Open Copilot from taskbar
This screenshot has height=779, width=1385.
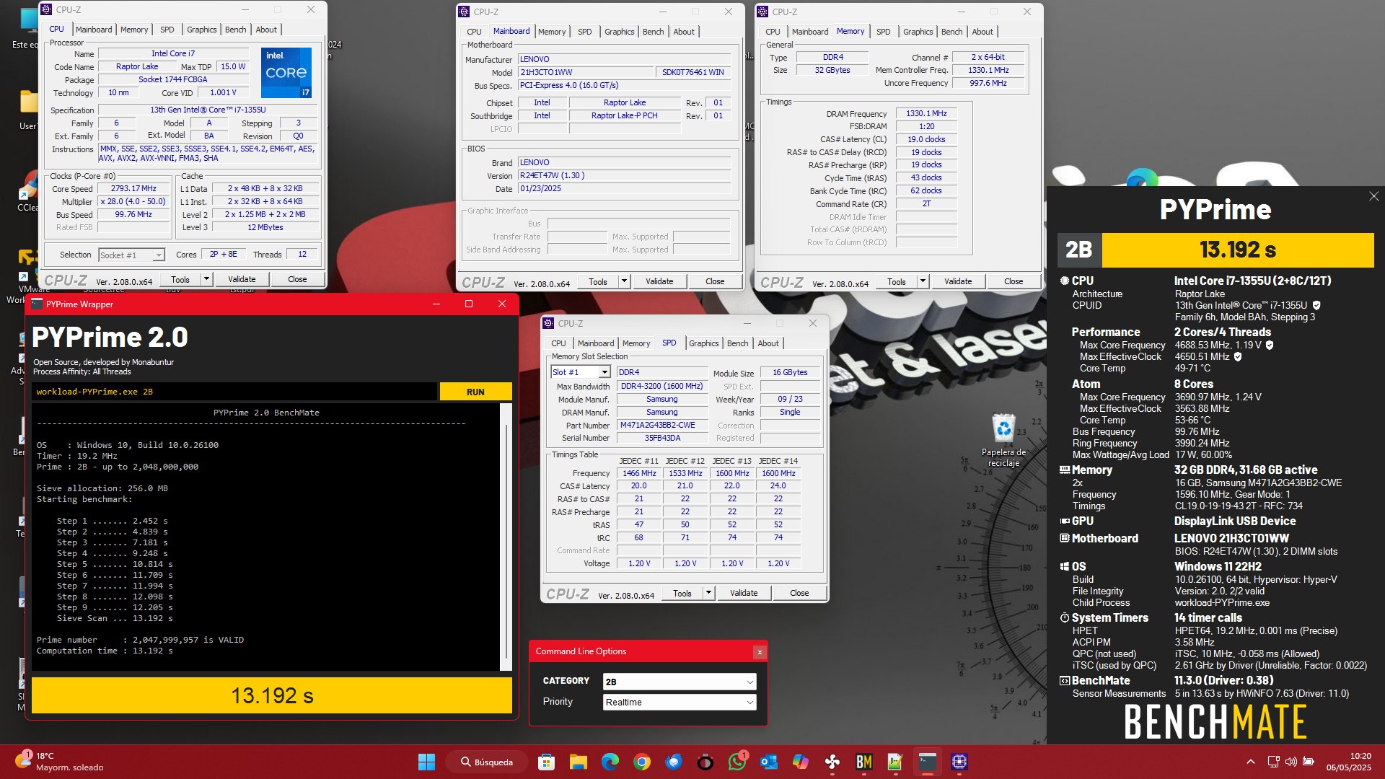(801, 762)
